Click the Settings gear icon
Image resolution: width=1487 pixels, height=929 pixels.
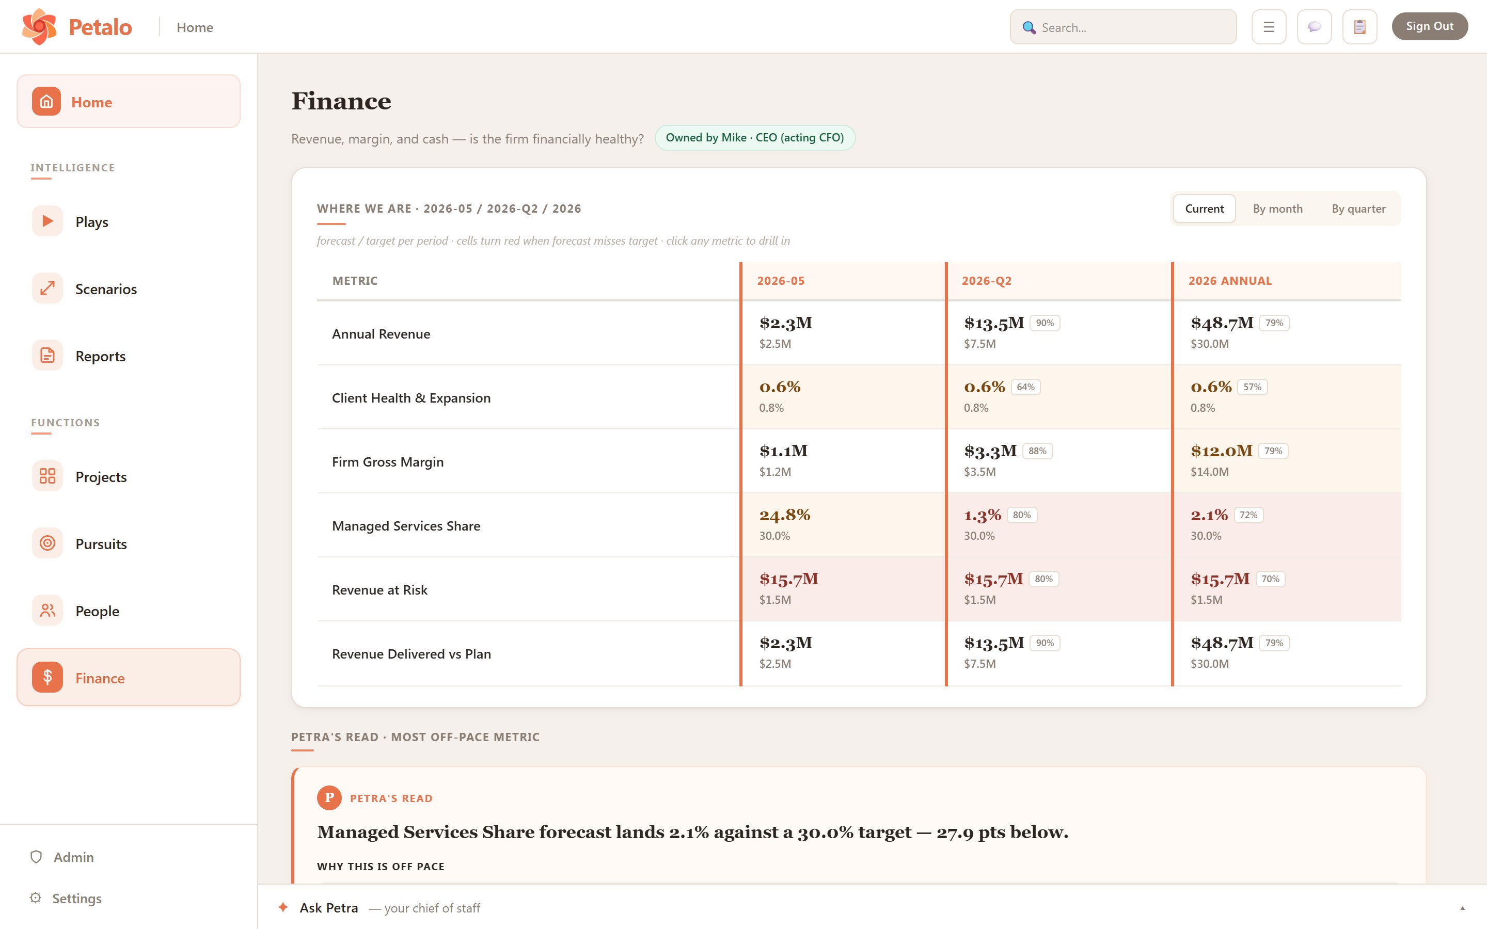[36, 898]
